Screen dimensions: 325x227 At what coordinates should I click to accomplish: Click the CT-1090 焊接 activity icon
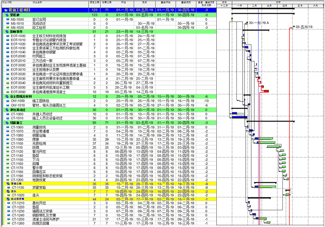tap(7, 139)
